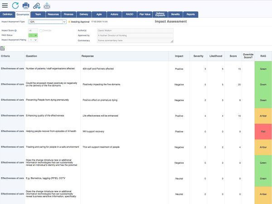Click the Impact Score help icon

coord(15,30)
